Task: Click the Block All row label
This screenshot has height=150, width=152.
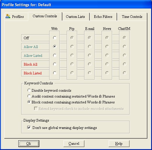Action: point(31,64)
